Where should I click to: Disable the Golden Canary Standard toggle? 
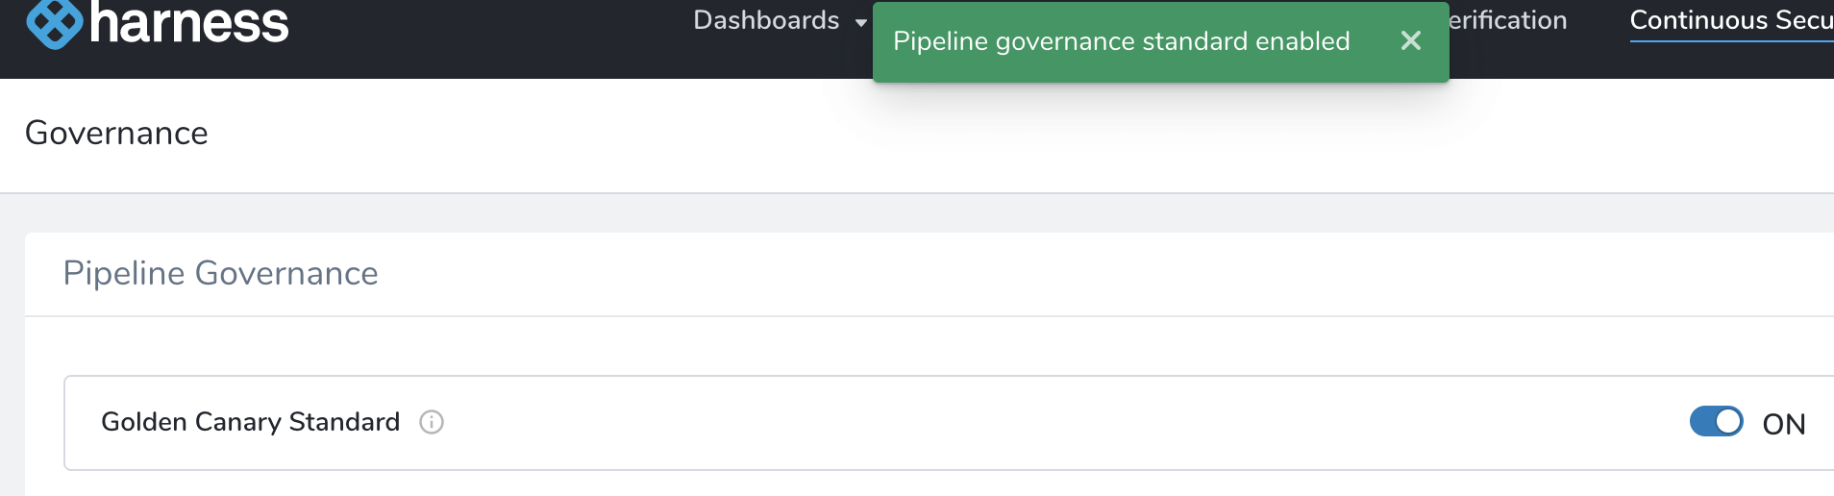coord(1716,422)
